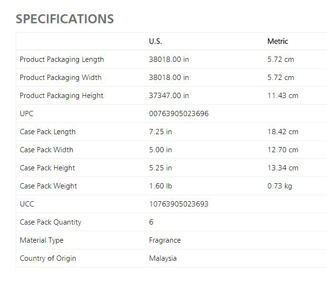Click the Case Pack Length label

click(x=48, y=132)
